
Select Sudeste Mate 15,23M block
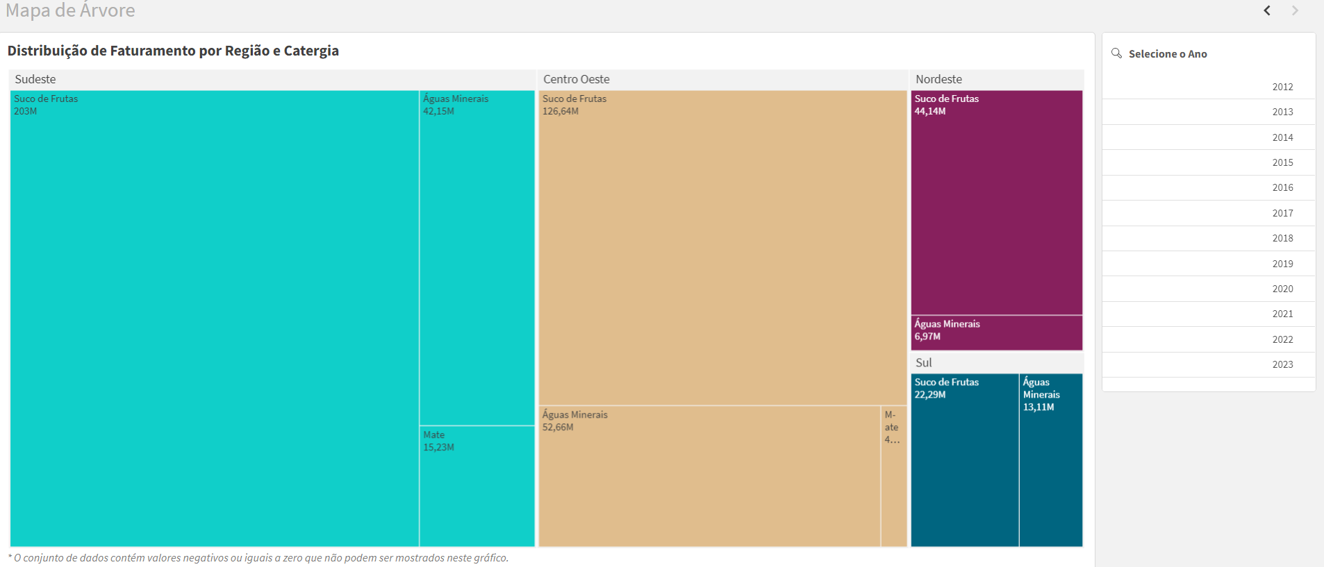tap(477, 486)
